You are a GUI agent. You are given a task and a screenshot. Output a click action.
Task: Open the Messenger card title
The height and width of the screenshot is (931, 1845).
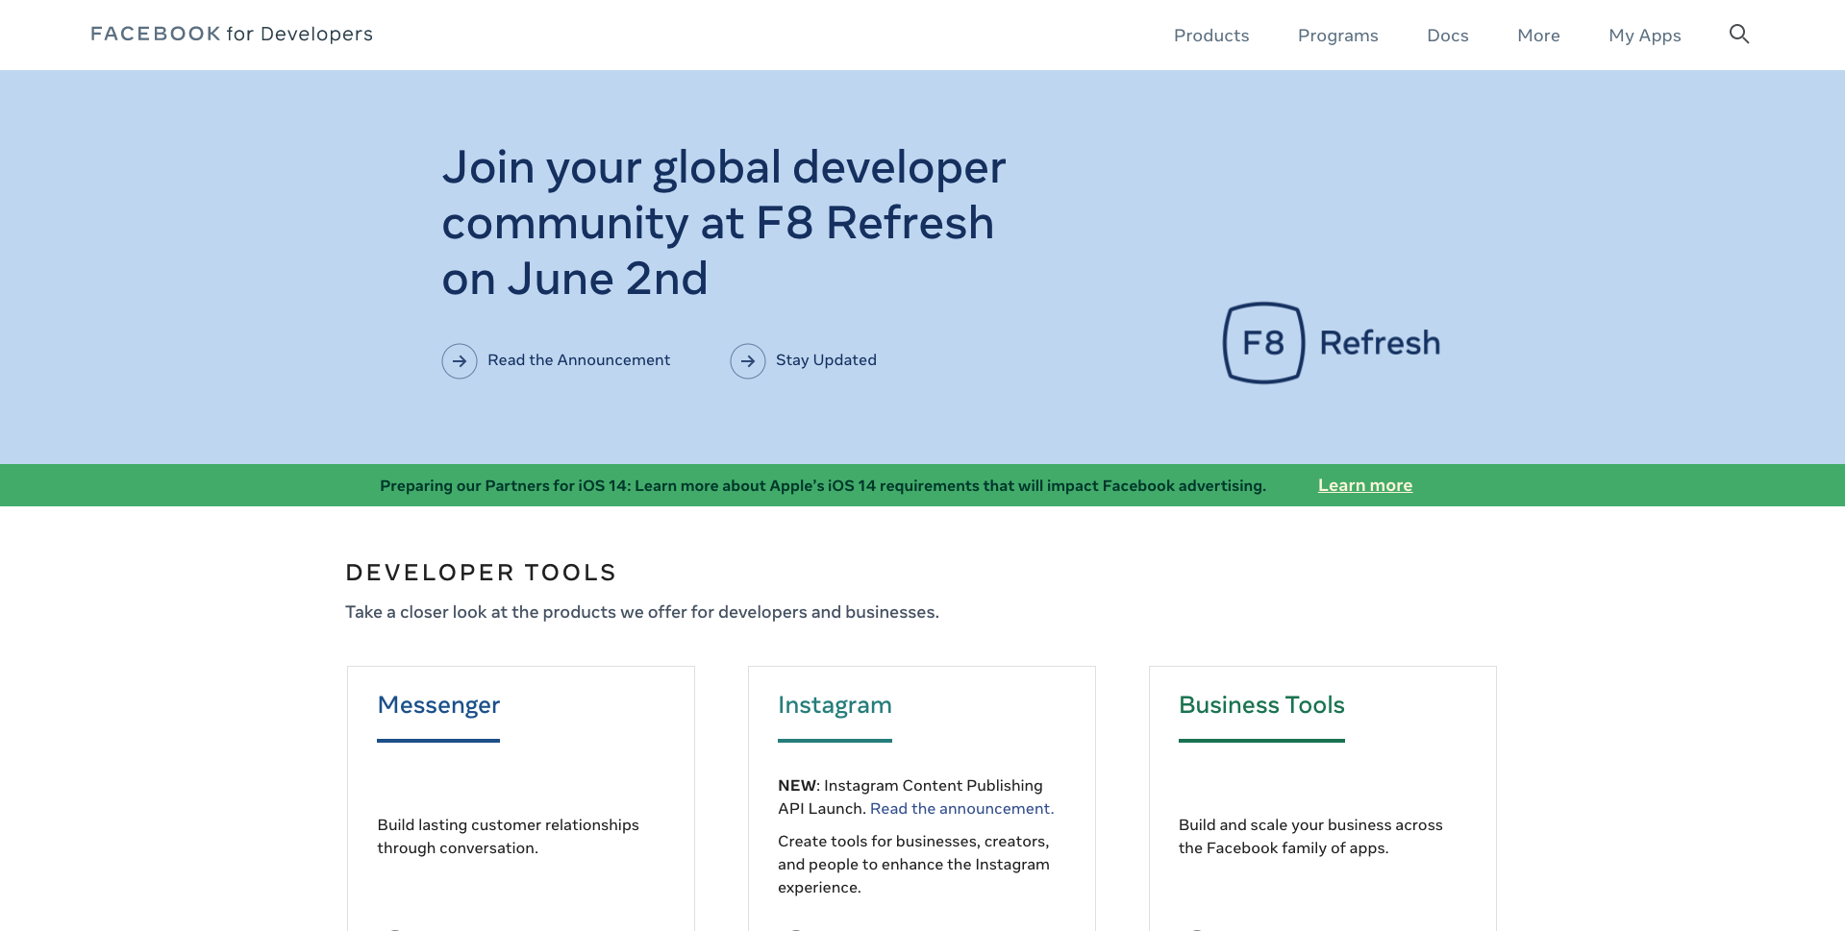pos(438,705)
